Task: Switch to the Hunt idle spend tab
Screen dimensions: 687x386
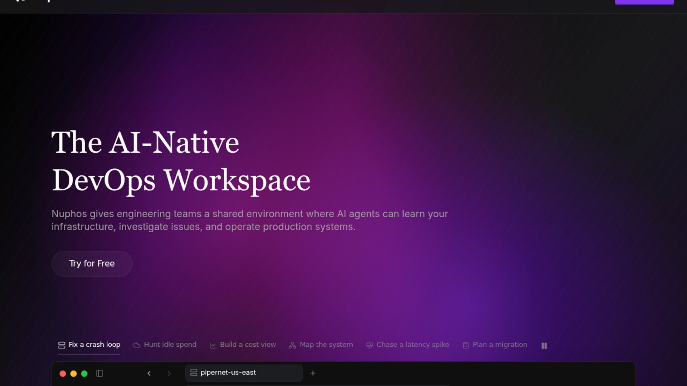Action: pos(165,345)
